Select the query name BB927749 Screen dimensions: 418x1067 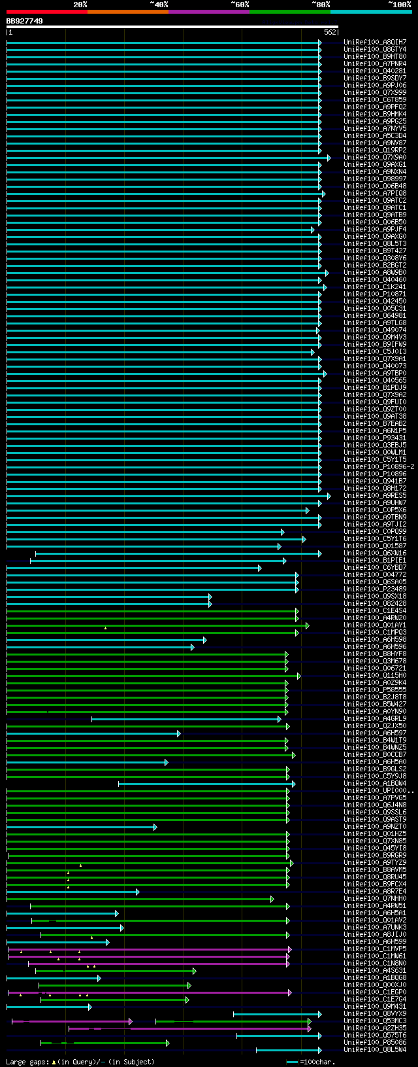click(25, 21)
